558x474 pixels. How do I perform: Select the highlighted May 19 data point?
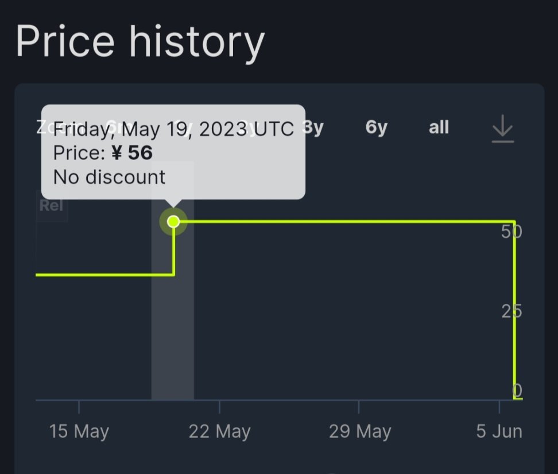pyautogui.click(x=173, y=222)
